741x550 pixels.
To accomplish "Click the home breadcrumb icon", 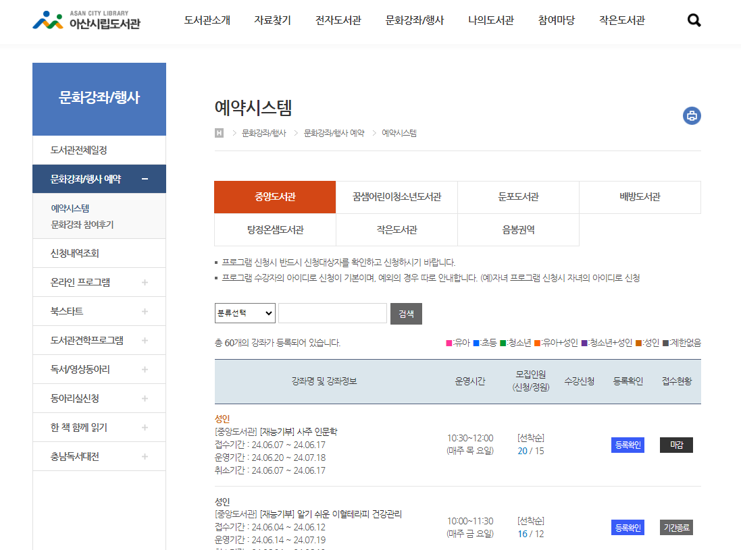I will click(219, 133).
